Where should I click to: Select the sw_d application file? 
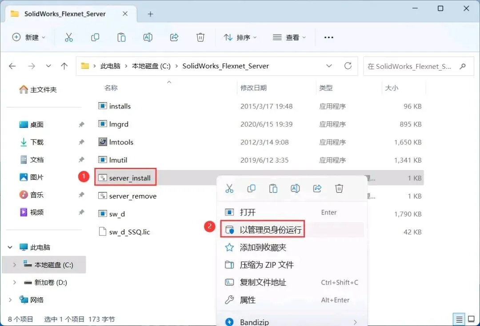click(x=112, y=214)
